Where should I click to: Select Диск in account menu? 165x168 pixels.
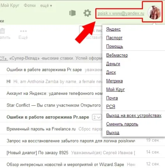(111, 72)
